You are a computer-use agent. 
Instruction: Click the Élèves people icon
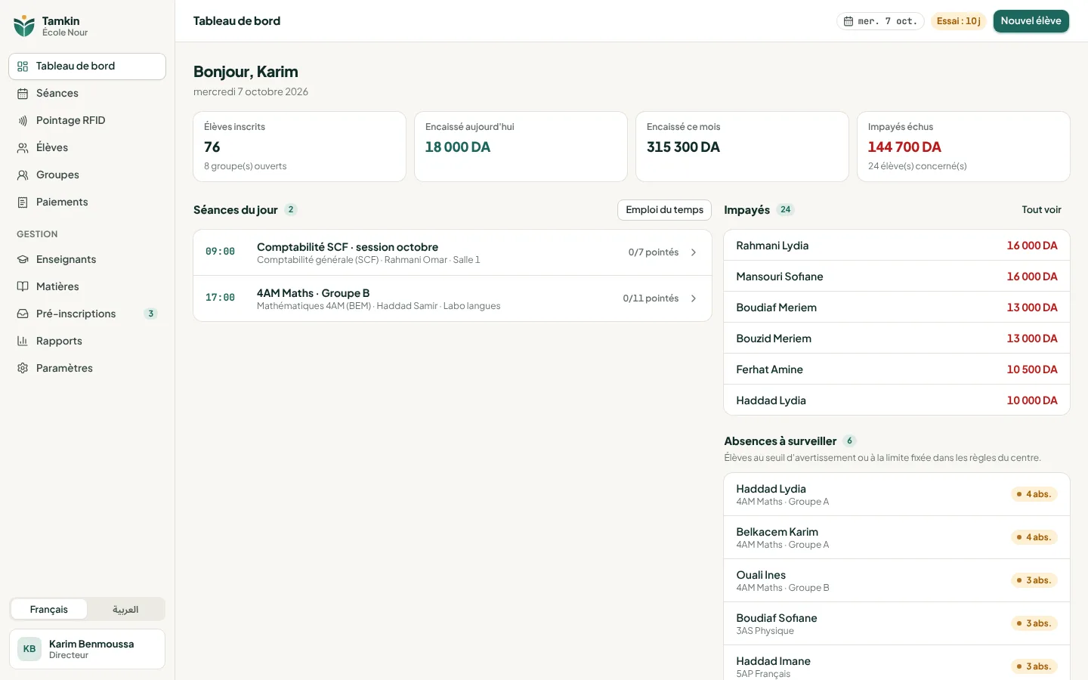pos(23,148)
